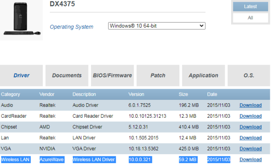Viewport: 272px width, 167px height.
Task: Select the All filter button
Action: (250, 18)
